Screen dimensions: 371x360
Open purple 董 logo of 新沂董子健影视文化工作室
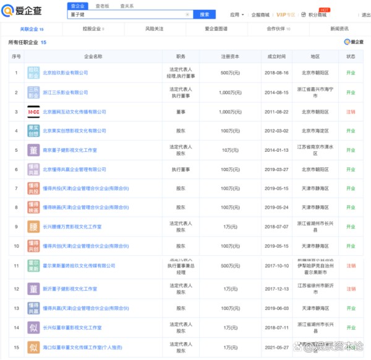tap(33, 289)
